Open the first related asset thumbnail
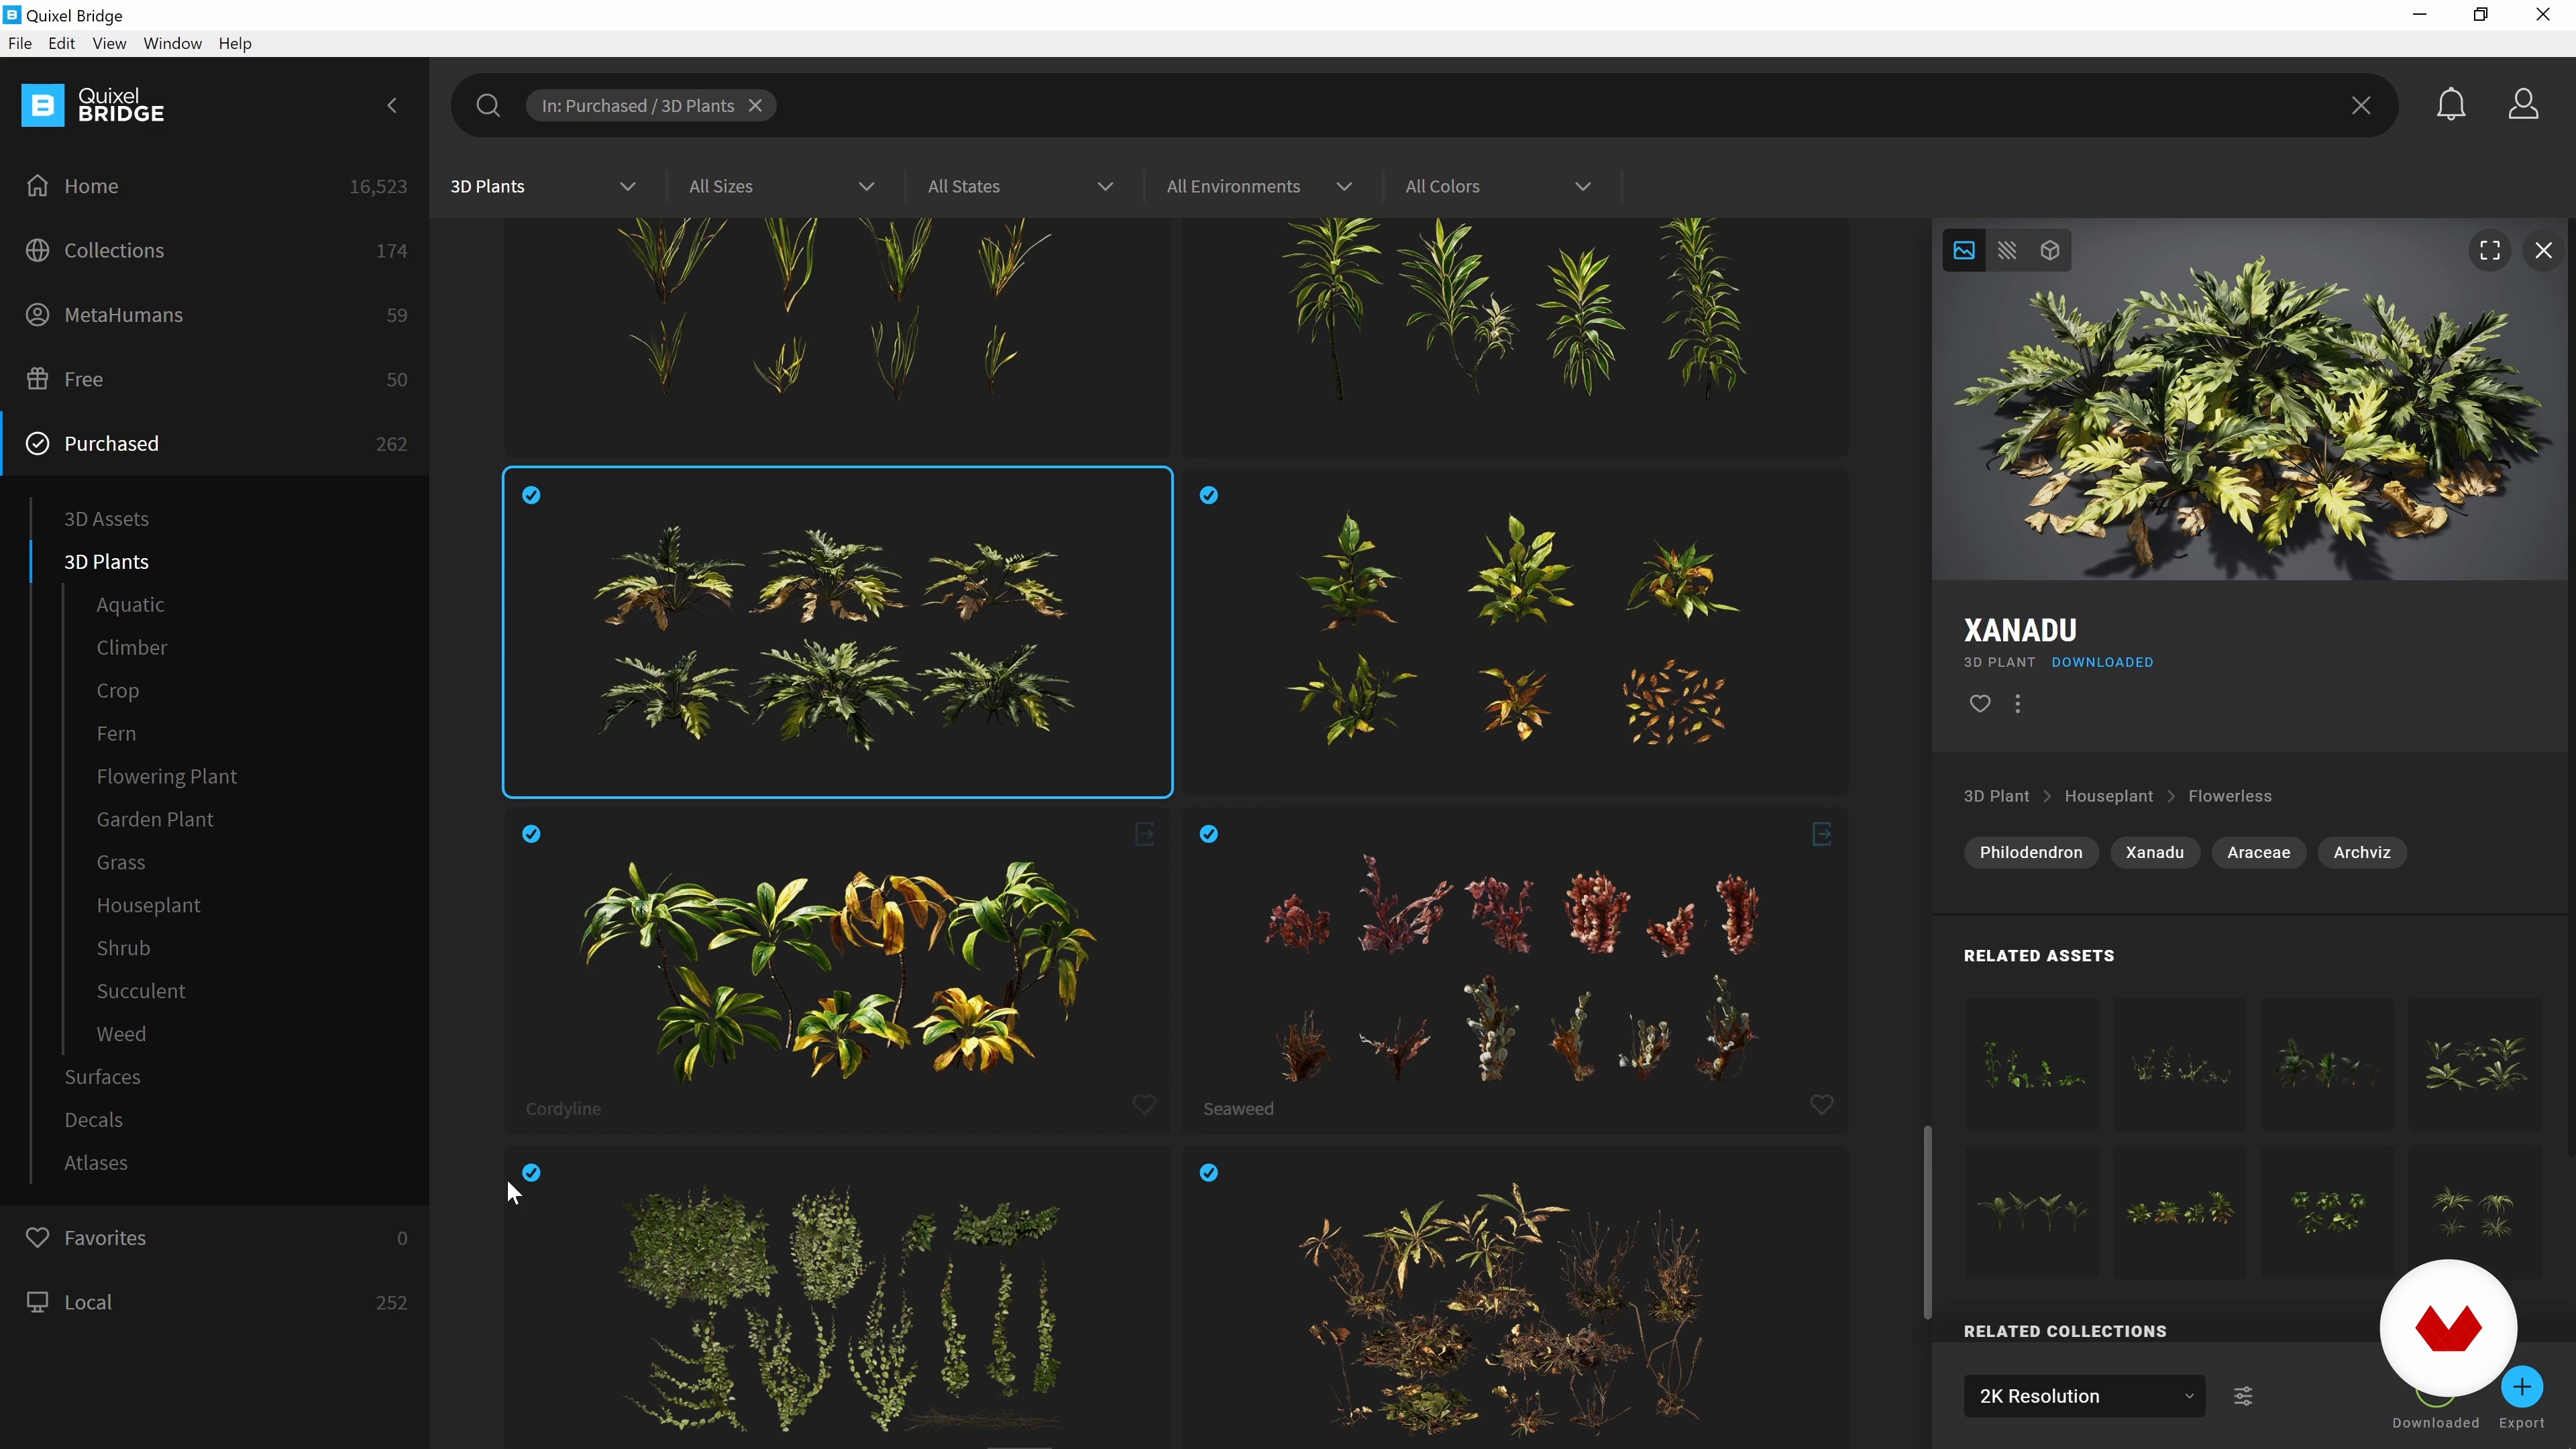The image size is (2576, 1449). 2032,1064
